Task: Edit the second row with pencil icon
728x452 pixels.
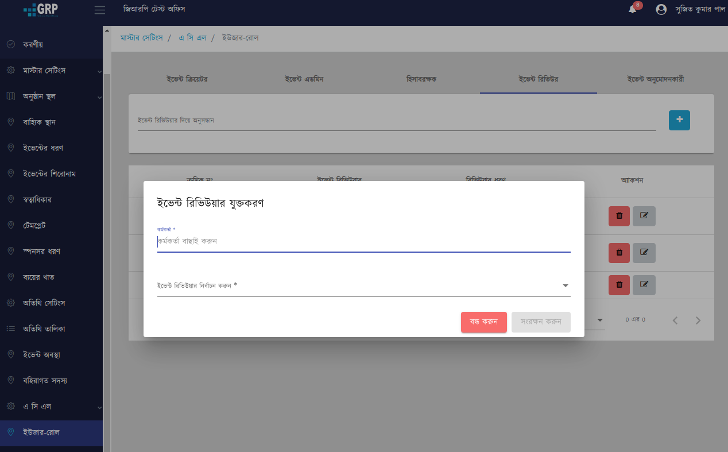Action: tap(644, 252)
